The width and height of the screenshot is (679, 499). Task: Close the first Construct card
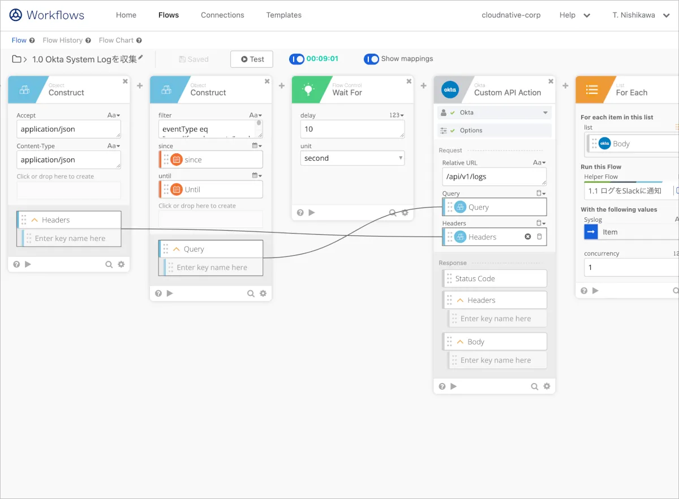(125, 81)
